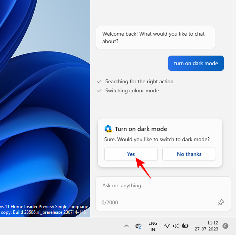
Task: Click checkmark beside Switching colour mode
Action: pyautogui.click(x=99, y=90)
